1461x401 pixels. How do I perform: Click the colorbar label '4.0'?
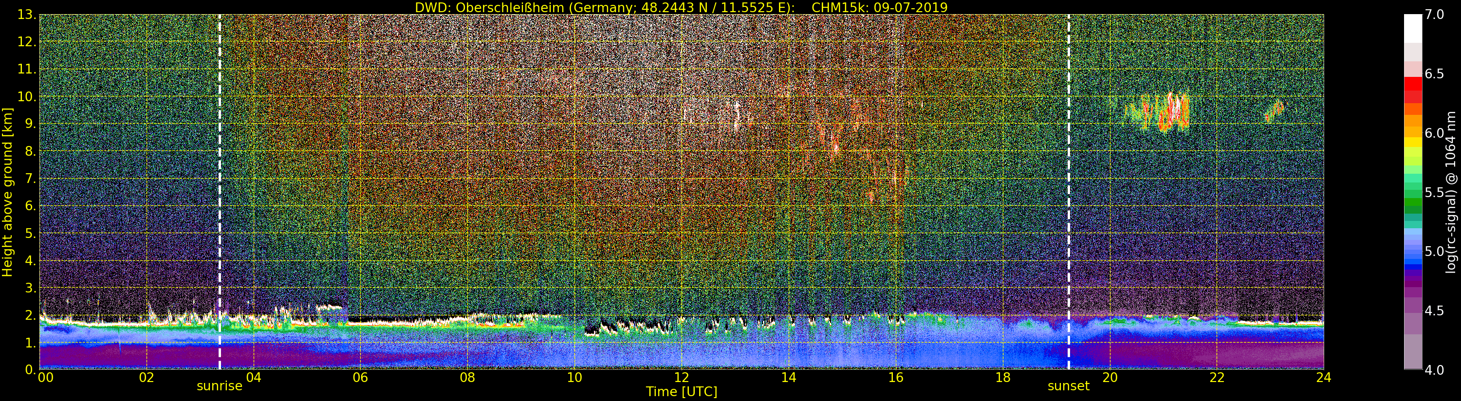[x=1434, y=370]
